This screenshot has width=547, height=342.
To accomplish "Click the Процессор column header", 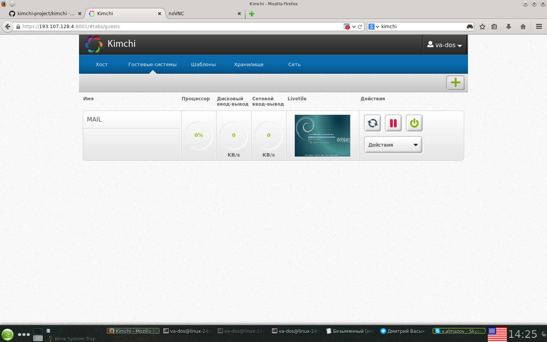I will point(196,98).
